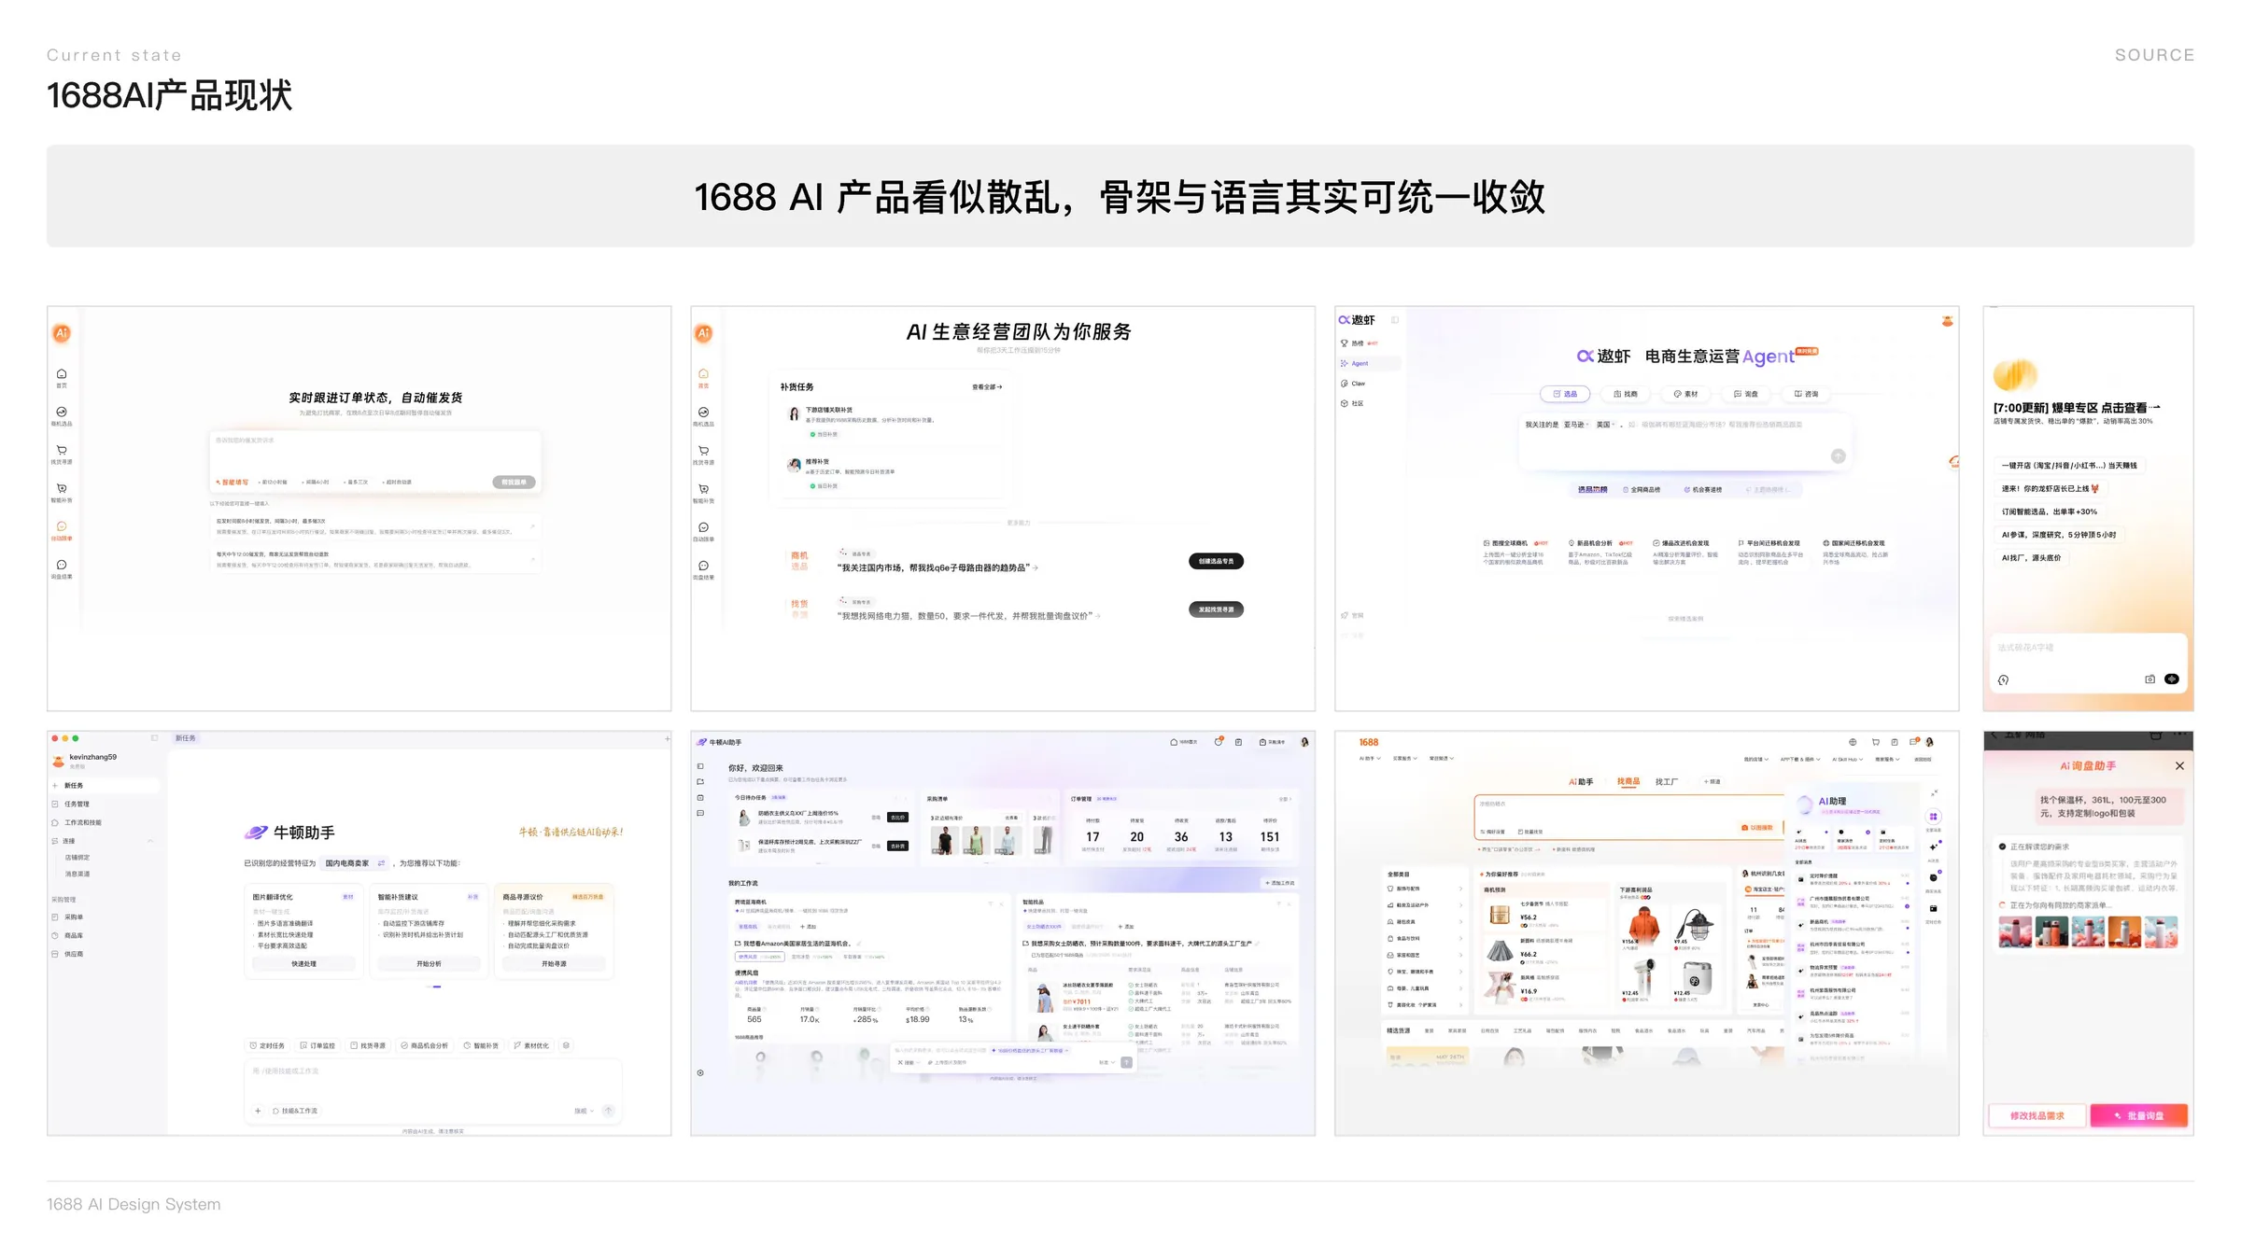Click the 牛顿助手 planet logo
Viewport: 2241px width, 1260px height.
click(x=256, y=833)
